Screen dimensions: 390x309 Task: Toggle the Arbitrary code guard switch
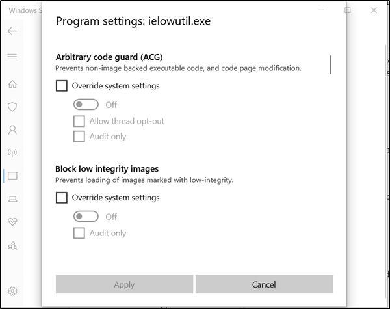point(86,104)
